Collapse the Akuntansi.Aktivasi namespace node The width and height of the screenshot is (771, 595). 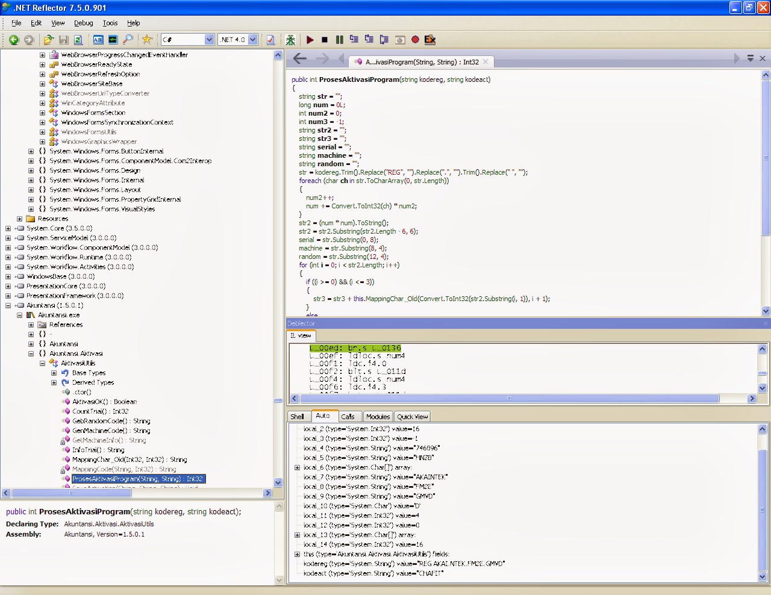(x=31, y=354)
